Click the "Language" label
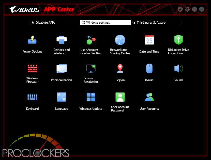Viewport: 211px width, 160px height. [x=62, y=109]
